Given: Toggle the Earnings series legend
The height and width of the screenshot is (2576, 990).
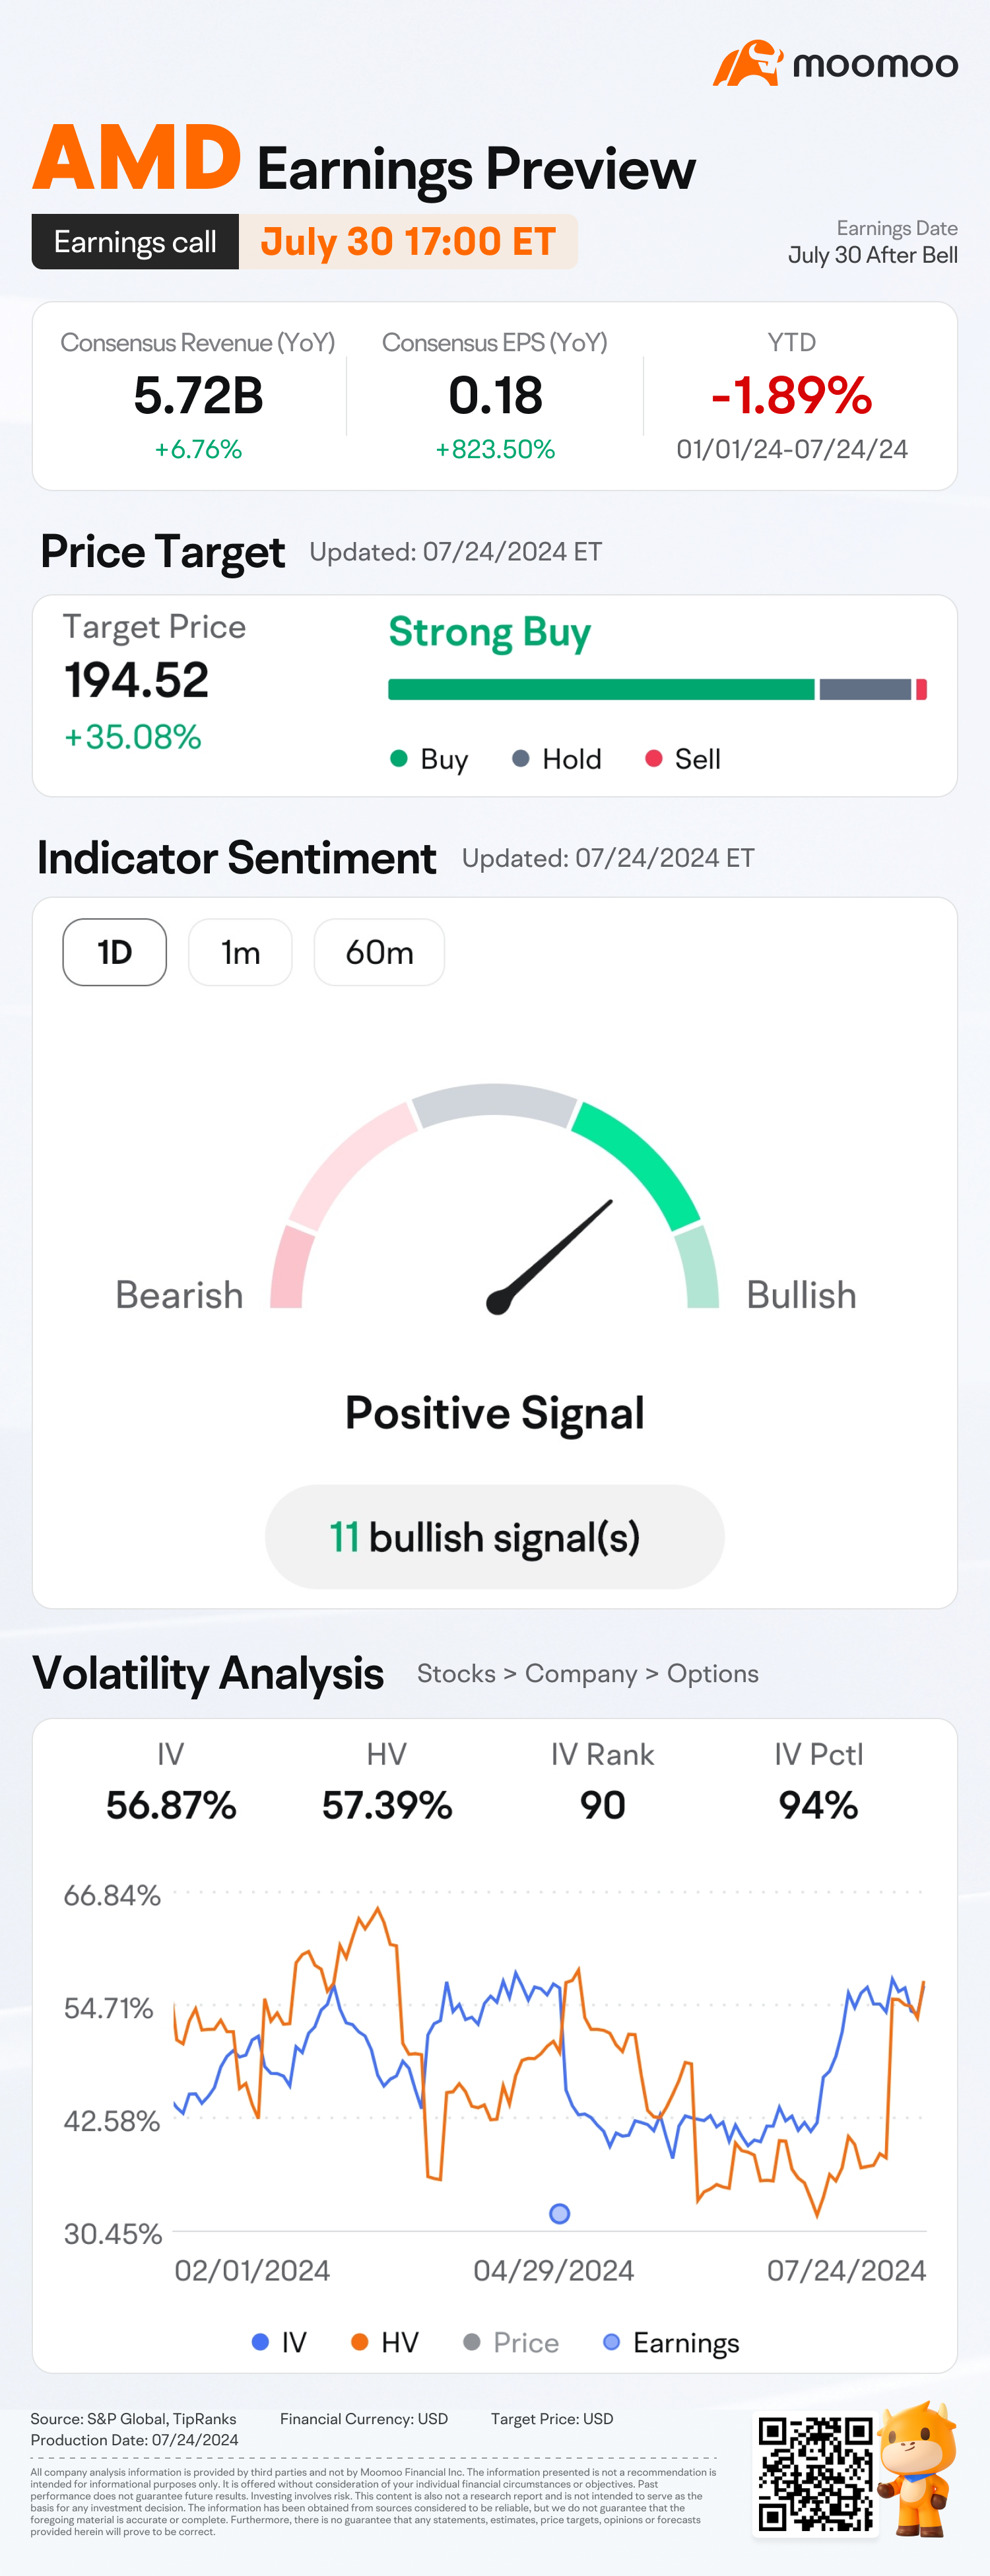Looking at the screenshot, I should [x=671, y=2342].
